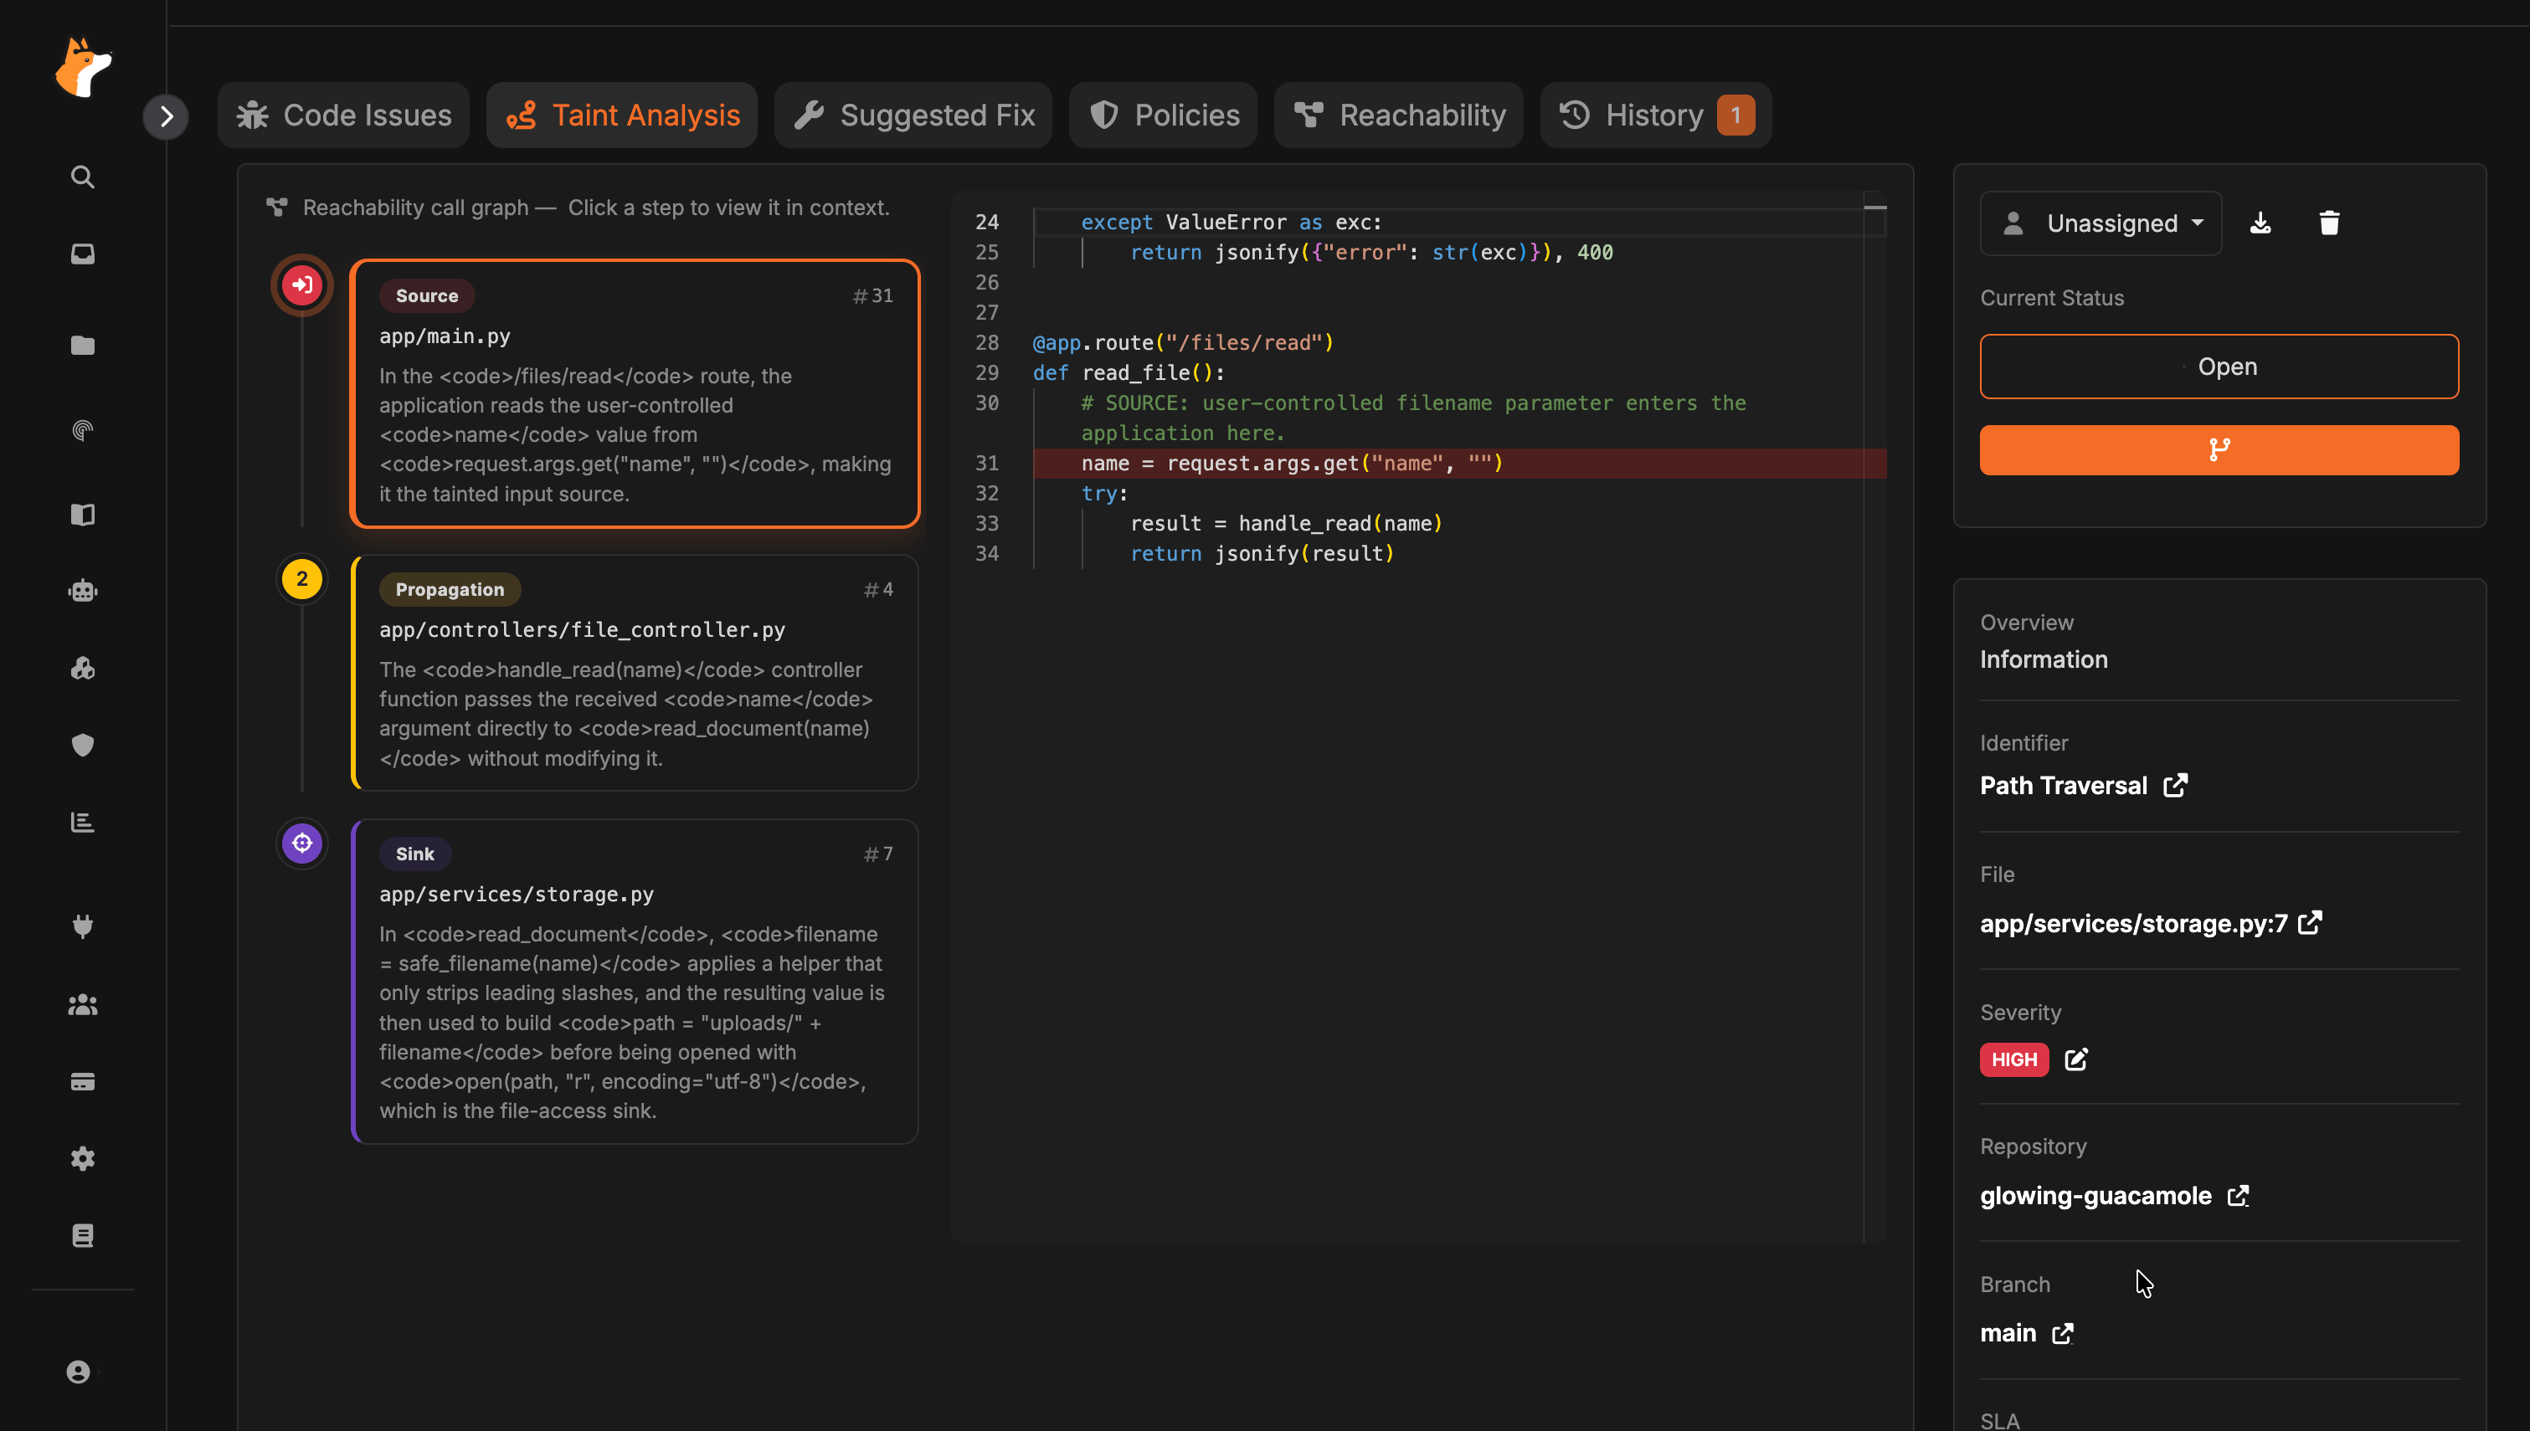This screenshot has width=2530, height=1431.
Task: Open the Path Traversal identifier link
Action: 2083,785
